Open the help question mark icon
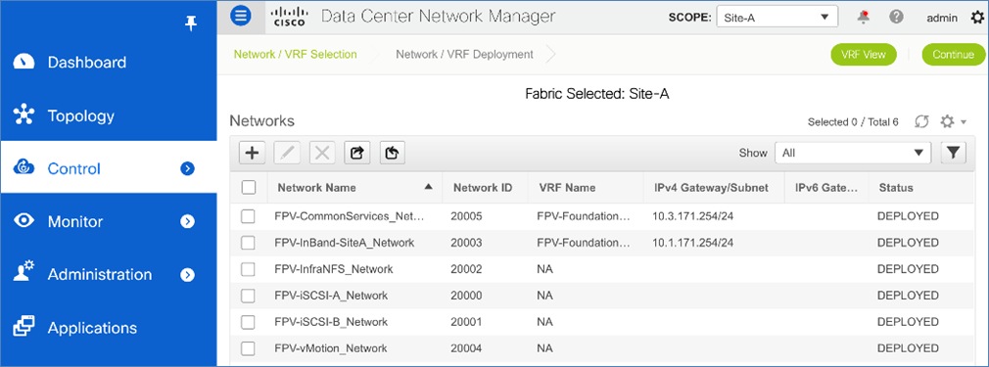Viewport: 989px width, 367px height. pyautogui.click(x=896, y=18)
